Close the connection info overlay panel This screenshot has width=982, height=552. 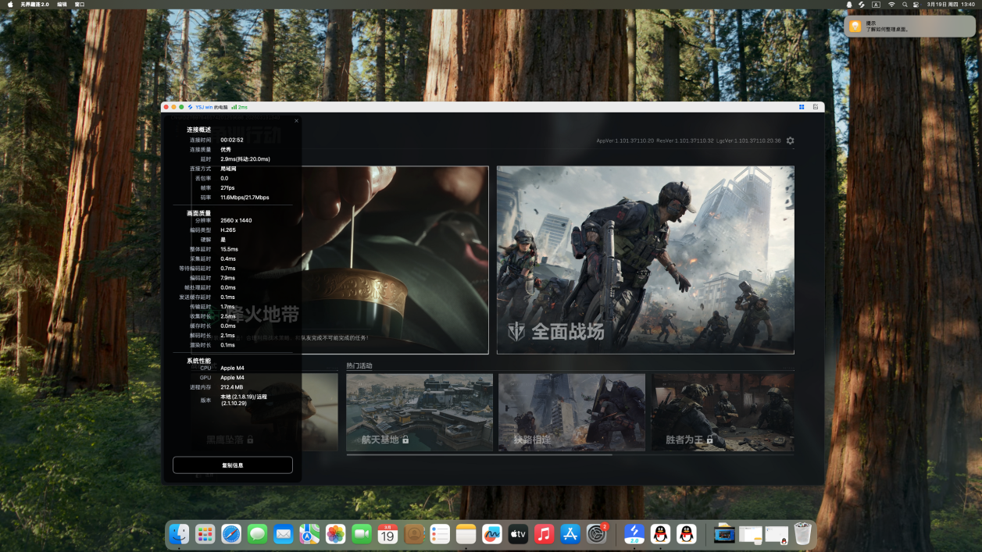click(x=296, y=121)
